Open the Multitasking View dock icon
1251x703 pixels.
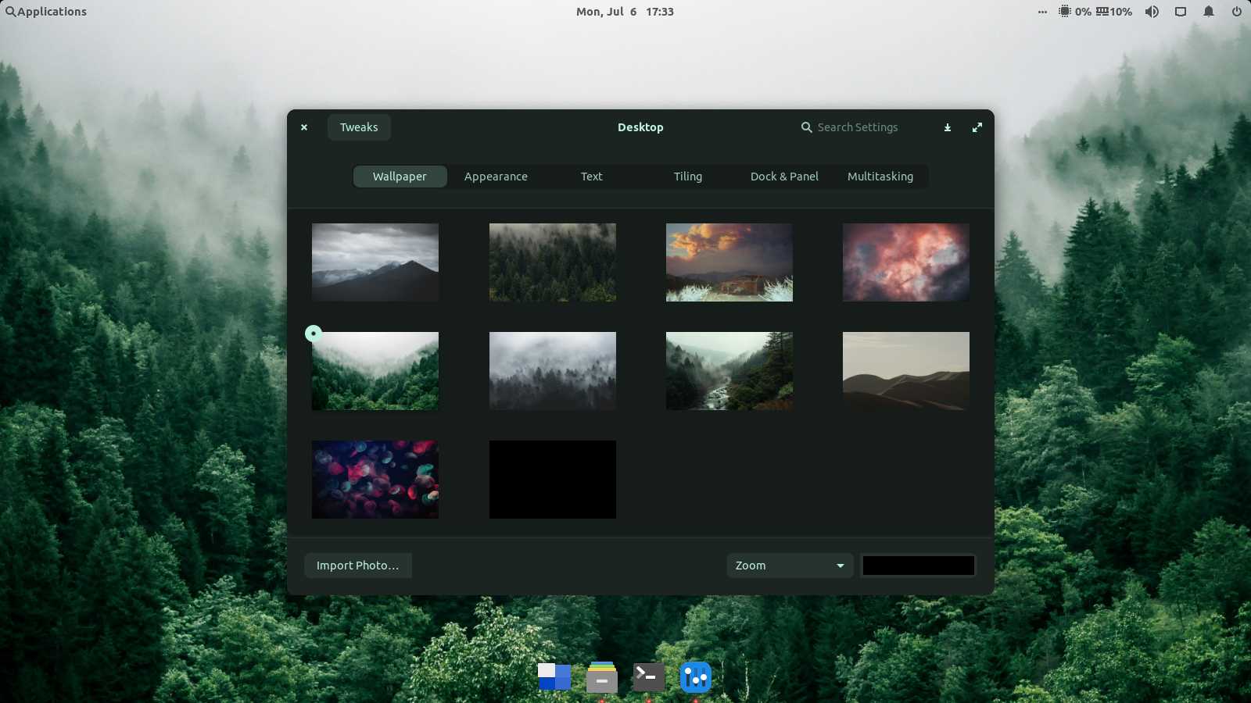click(554, 676)
